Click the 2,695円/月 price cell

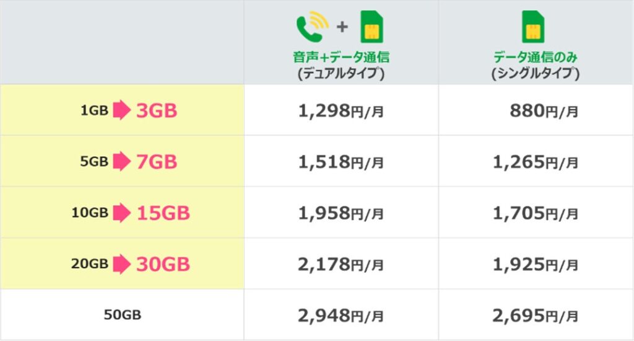click(536, 316)
